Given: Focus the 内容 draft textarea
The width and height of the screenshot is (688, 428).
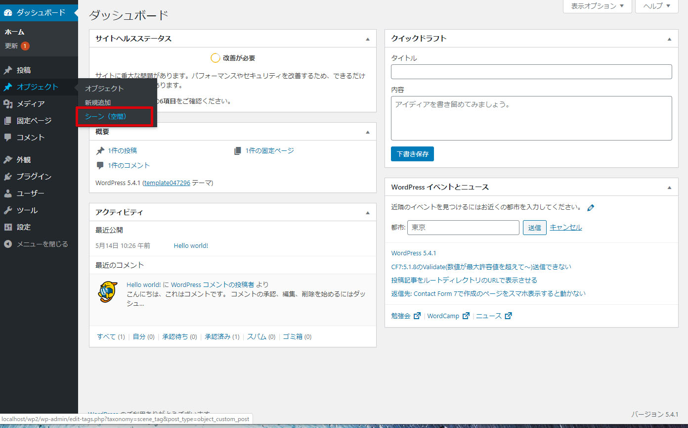Looking at the screenshot, I should click(531, 118).
